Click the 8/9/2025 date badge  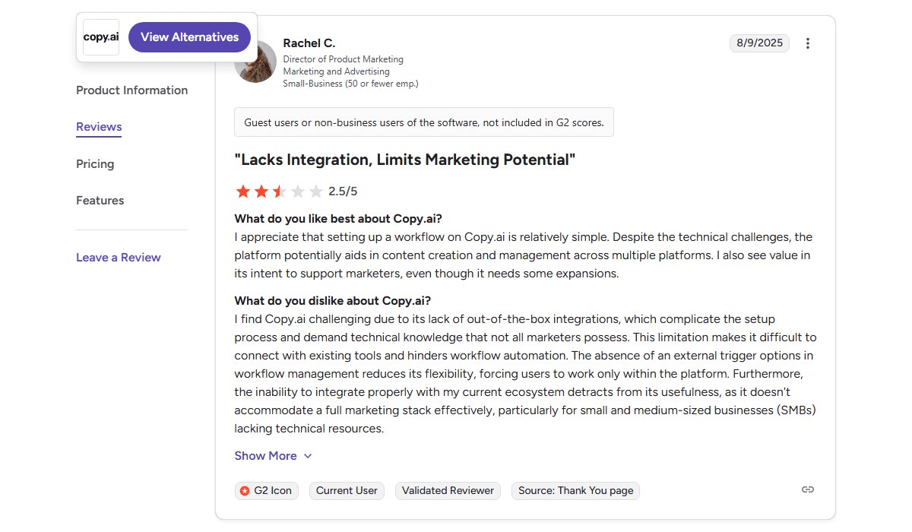point(759,43)
